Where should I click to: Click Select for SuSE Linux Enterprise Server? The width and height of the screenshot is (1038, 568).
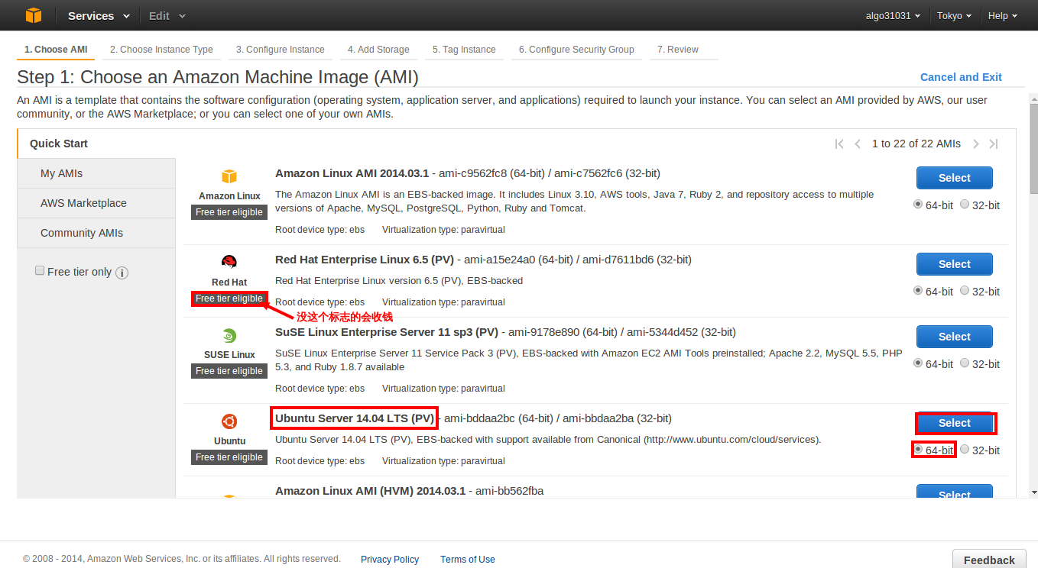955,337
